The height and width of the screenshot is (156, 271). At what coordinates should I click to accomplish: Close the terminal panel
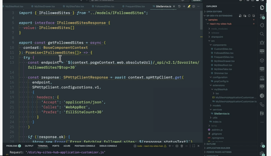198,146
